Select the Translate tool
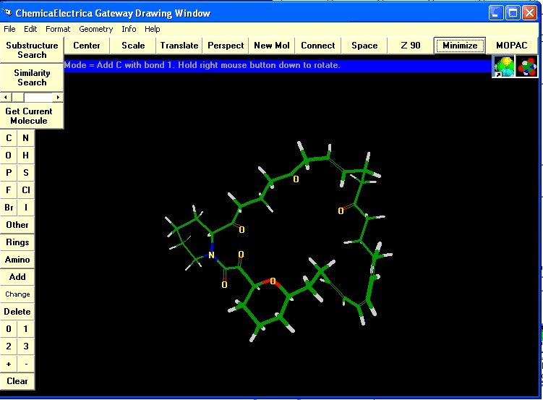The image size is (543, 400). (179, 46)
